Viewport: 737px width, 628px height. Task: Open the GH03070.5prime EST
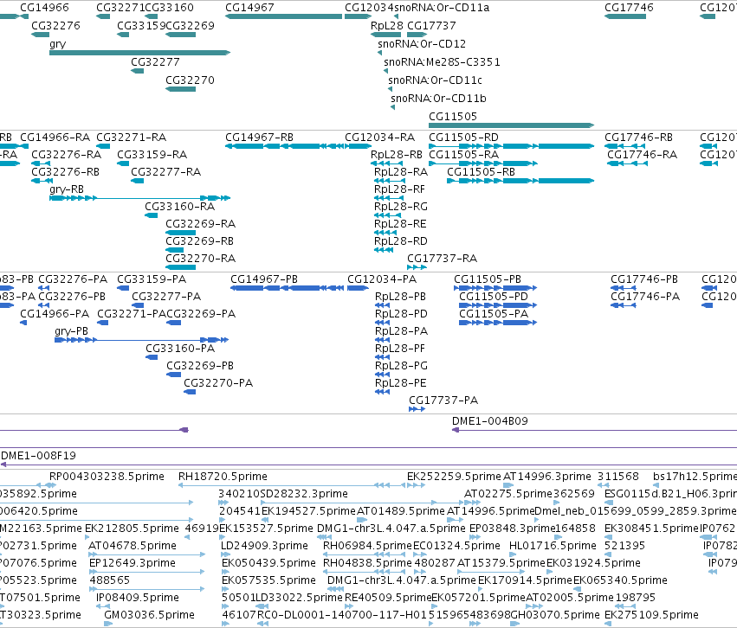click(514, 624)
